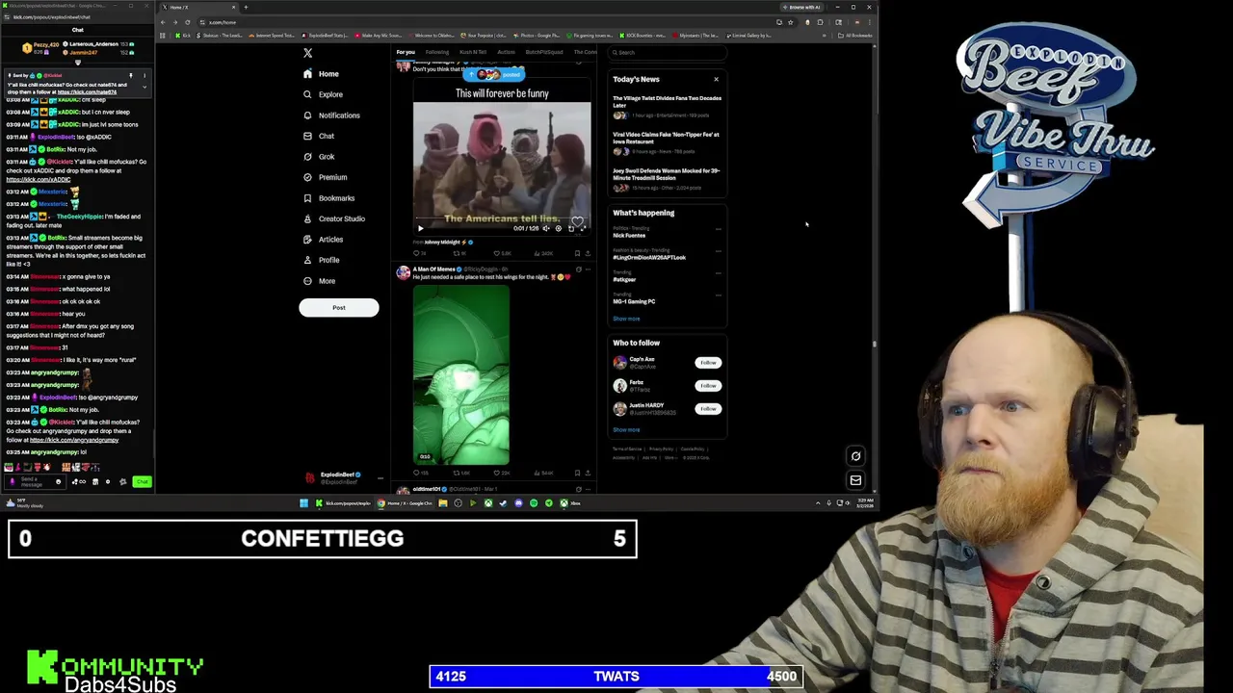Expand the More menu in X sidebar
The height and width of the screenshot is (693, 1233).
point(319,281)
